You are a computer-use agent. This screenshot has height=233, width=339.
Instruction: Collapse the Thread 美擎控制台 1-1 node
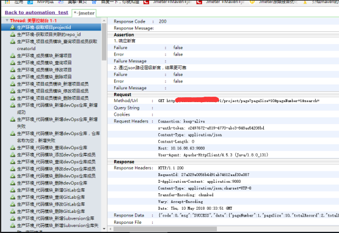point(7,20)
